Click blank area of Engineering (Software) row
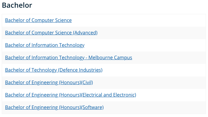Viewport: 208px width, 117px height. (154, 108)
